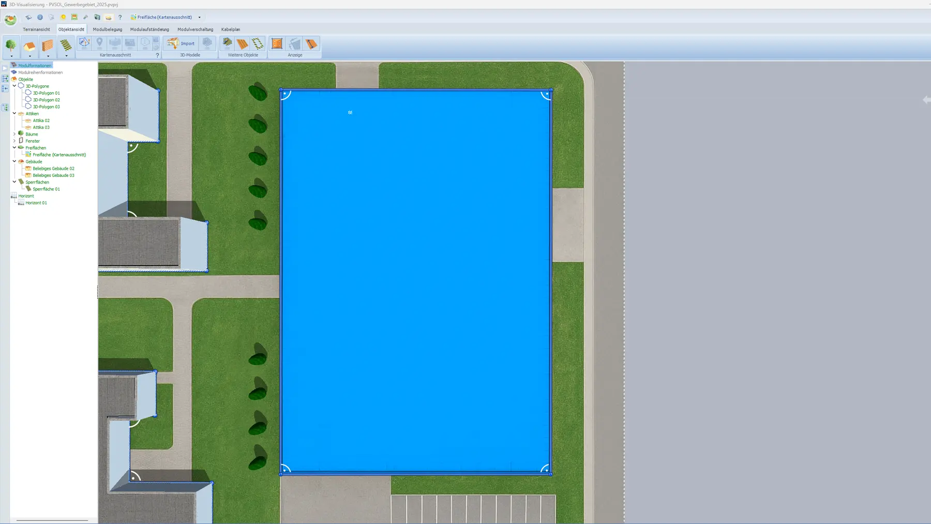
Task: Click the question mark help in Kartenausschnitt group
Action: [157, 54]
